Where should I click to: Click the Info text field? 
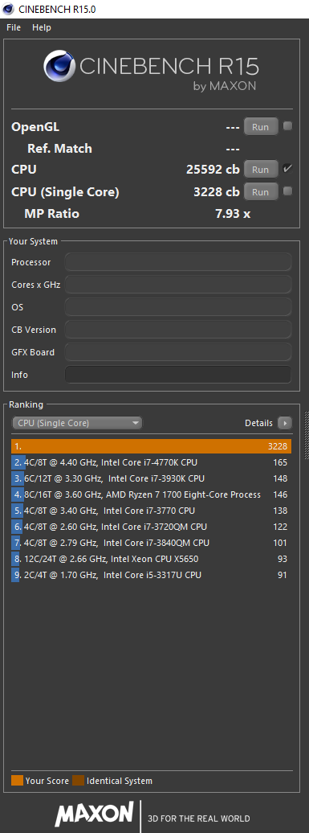pyautogui.click(x=178, y=375)
